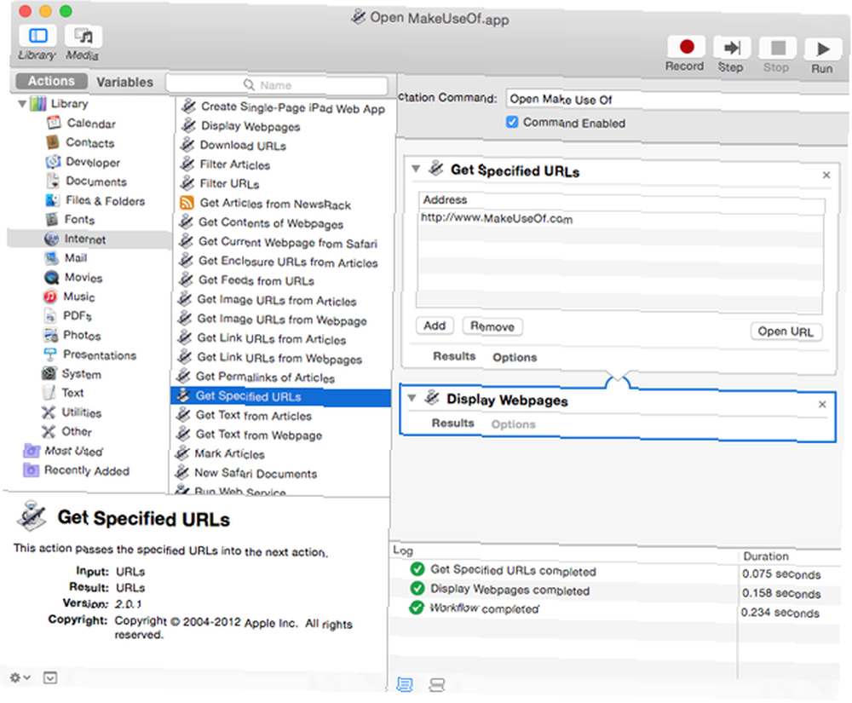
Task: Step through the workflow
Action: coord(731,48)
